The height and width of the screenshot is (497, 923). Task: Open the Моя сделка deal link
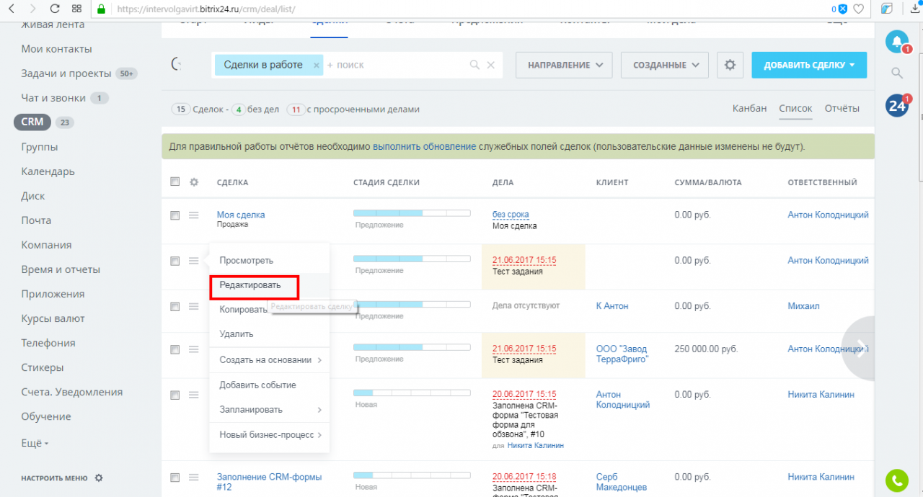click(x=241, y=215)
